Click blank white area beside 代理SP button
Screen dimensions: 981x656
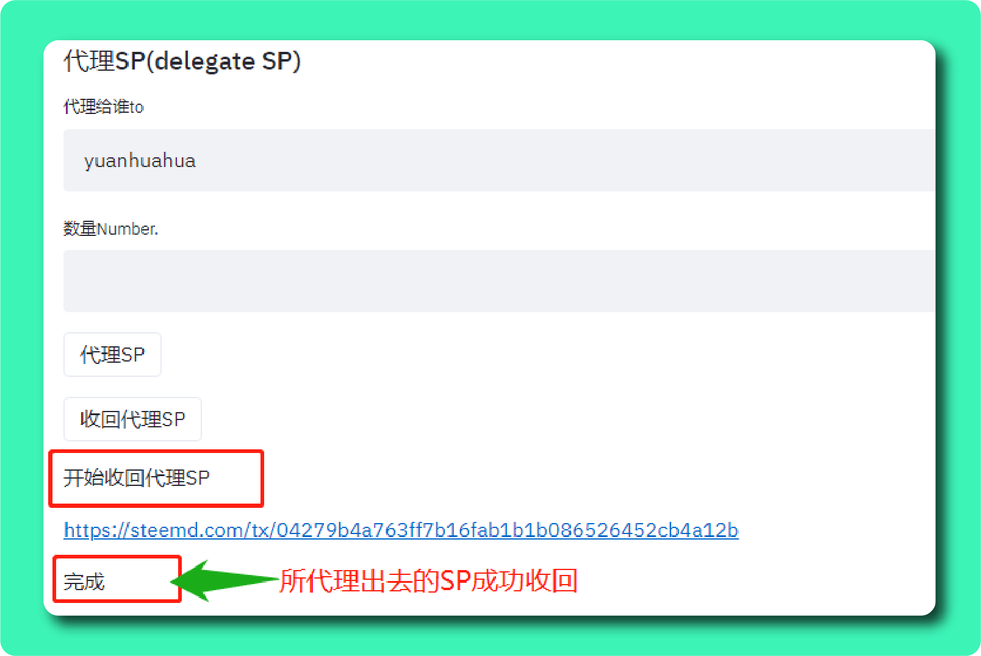[488, 354]
